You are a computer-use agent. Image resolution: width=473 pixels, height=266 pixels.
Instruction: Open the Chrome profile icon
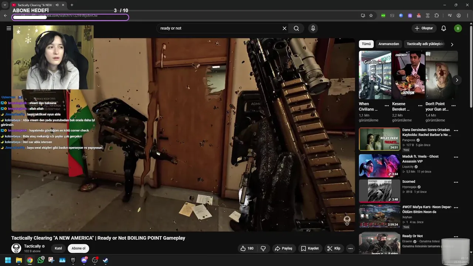click(x=459, y=16)
